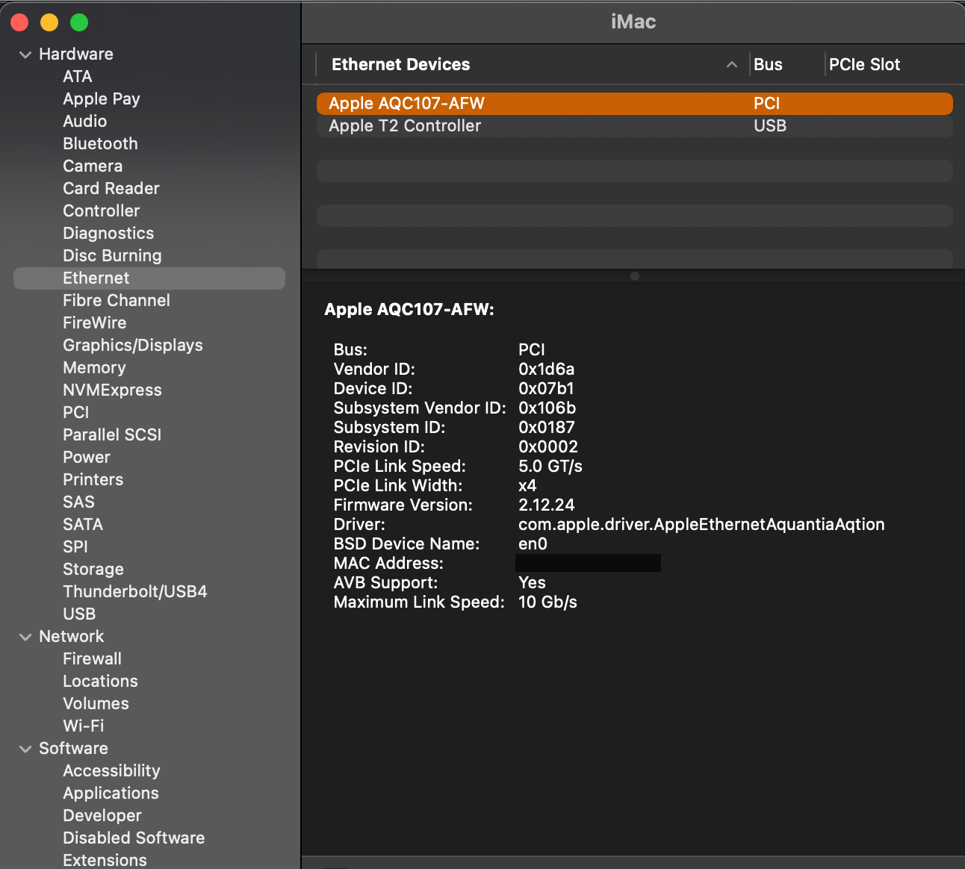Show Camera hardware info
This screenshot has height=869, width=965.
[93, 166]
